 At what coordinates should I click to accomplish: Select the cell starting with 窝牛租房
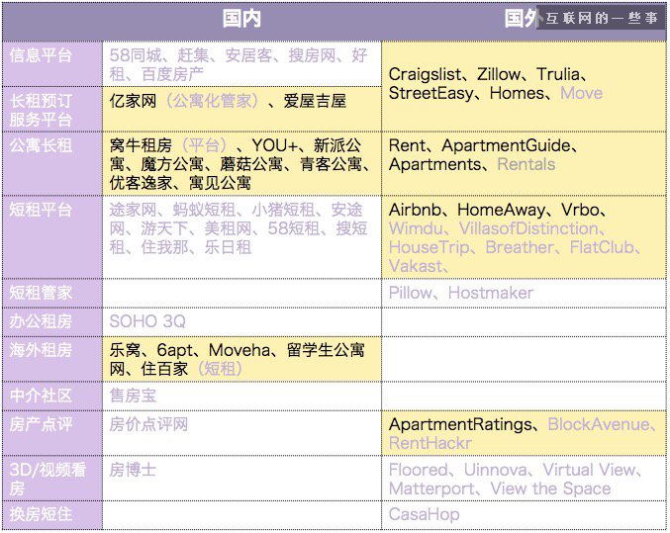(x=241, y=163)
